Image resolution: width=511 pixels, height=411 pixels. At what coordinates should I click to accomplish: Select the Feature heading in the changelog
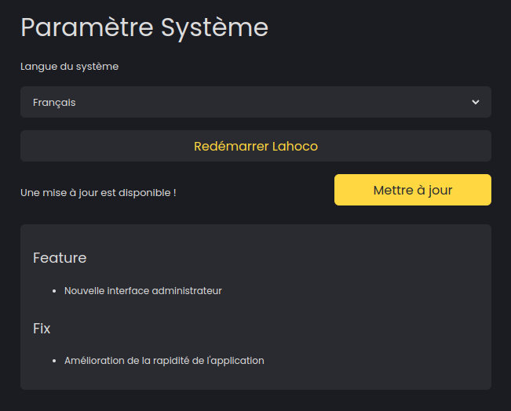[60, 258]
